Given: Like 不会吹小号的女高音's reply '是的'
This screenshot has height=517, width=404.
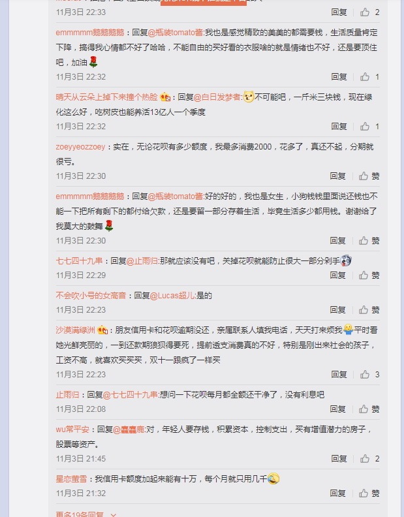Looking at the screenshot, I should tap(369, 310).
